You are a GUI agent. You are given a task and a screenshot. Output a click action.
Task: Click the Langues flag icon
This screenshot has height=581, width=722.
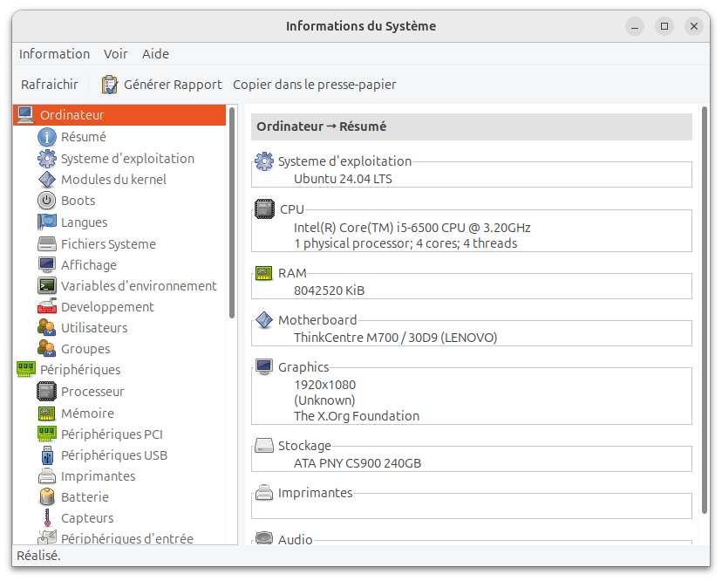tap(46, 222)
